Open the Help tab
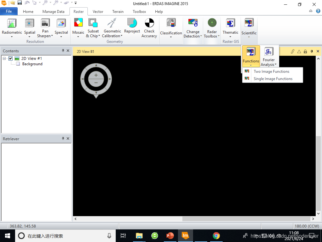The width and height of the screenshot is (322, 242). 159,12
